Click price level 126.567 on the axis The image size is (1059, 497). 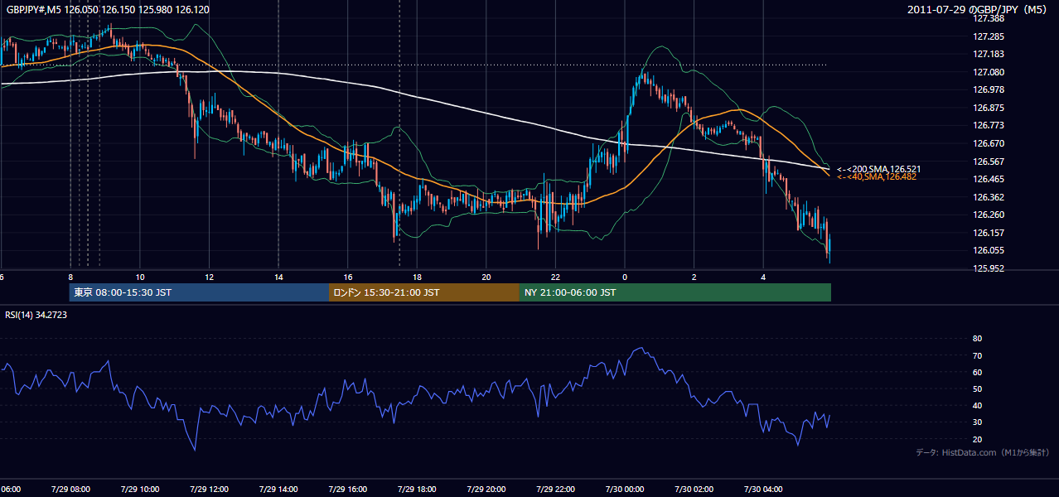[988, 162]
